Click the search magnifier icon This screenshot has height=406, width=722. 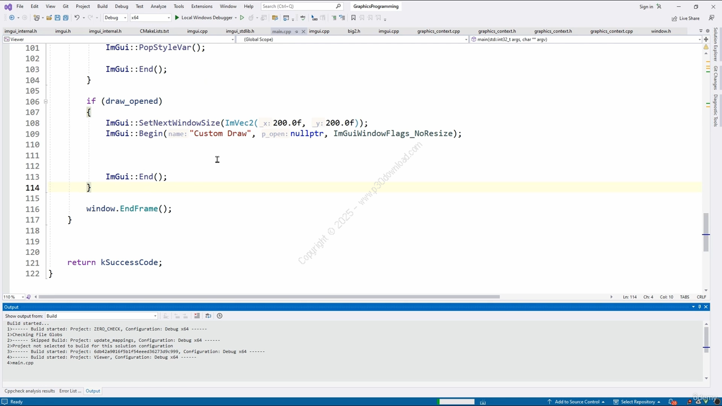pos(338,6)
